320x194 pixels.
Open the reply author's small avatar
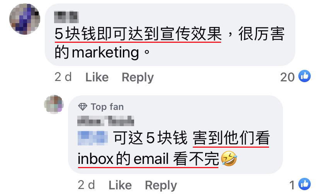click(54, 104)
